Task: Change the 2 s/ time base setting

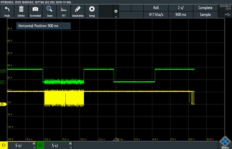Action: tap(181, 8)
